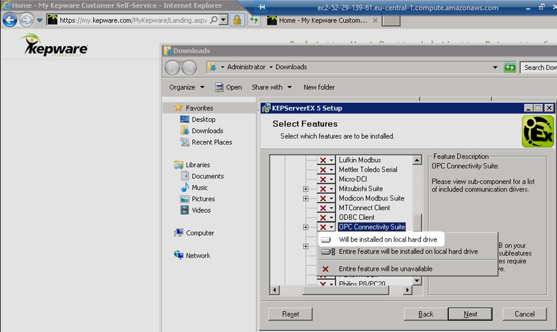Click the Internet Explorer address bar URL
This screenshot has width=557, height=332.
pos(133,20)
